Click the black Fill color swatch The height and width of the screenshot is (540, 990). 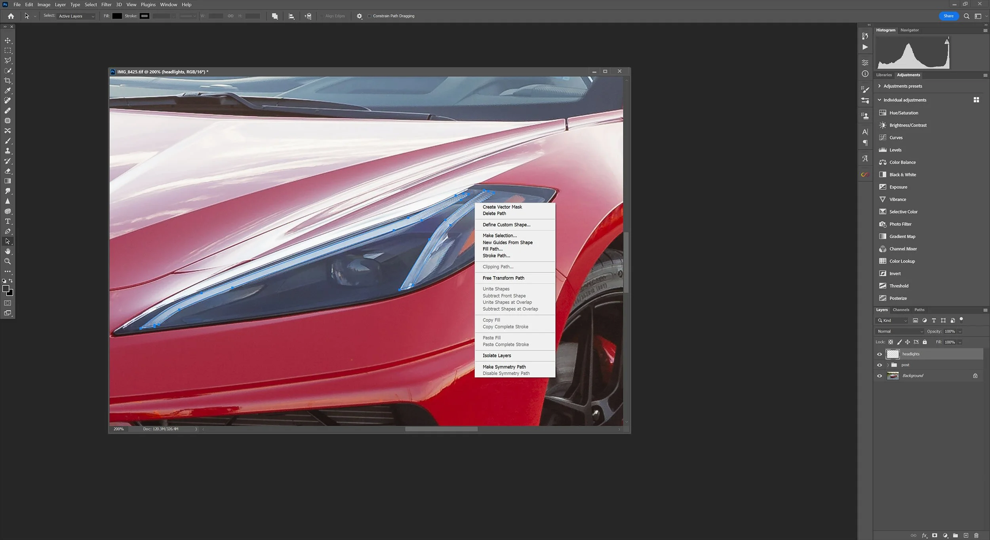tap(116, 16)
